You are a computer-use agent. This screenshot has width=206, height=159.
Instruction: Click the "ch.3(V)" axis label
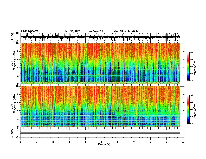point(12,133)
